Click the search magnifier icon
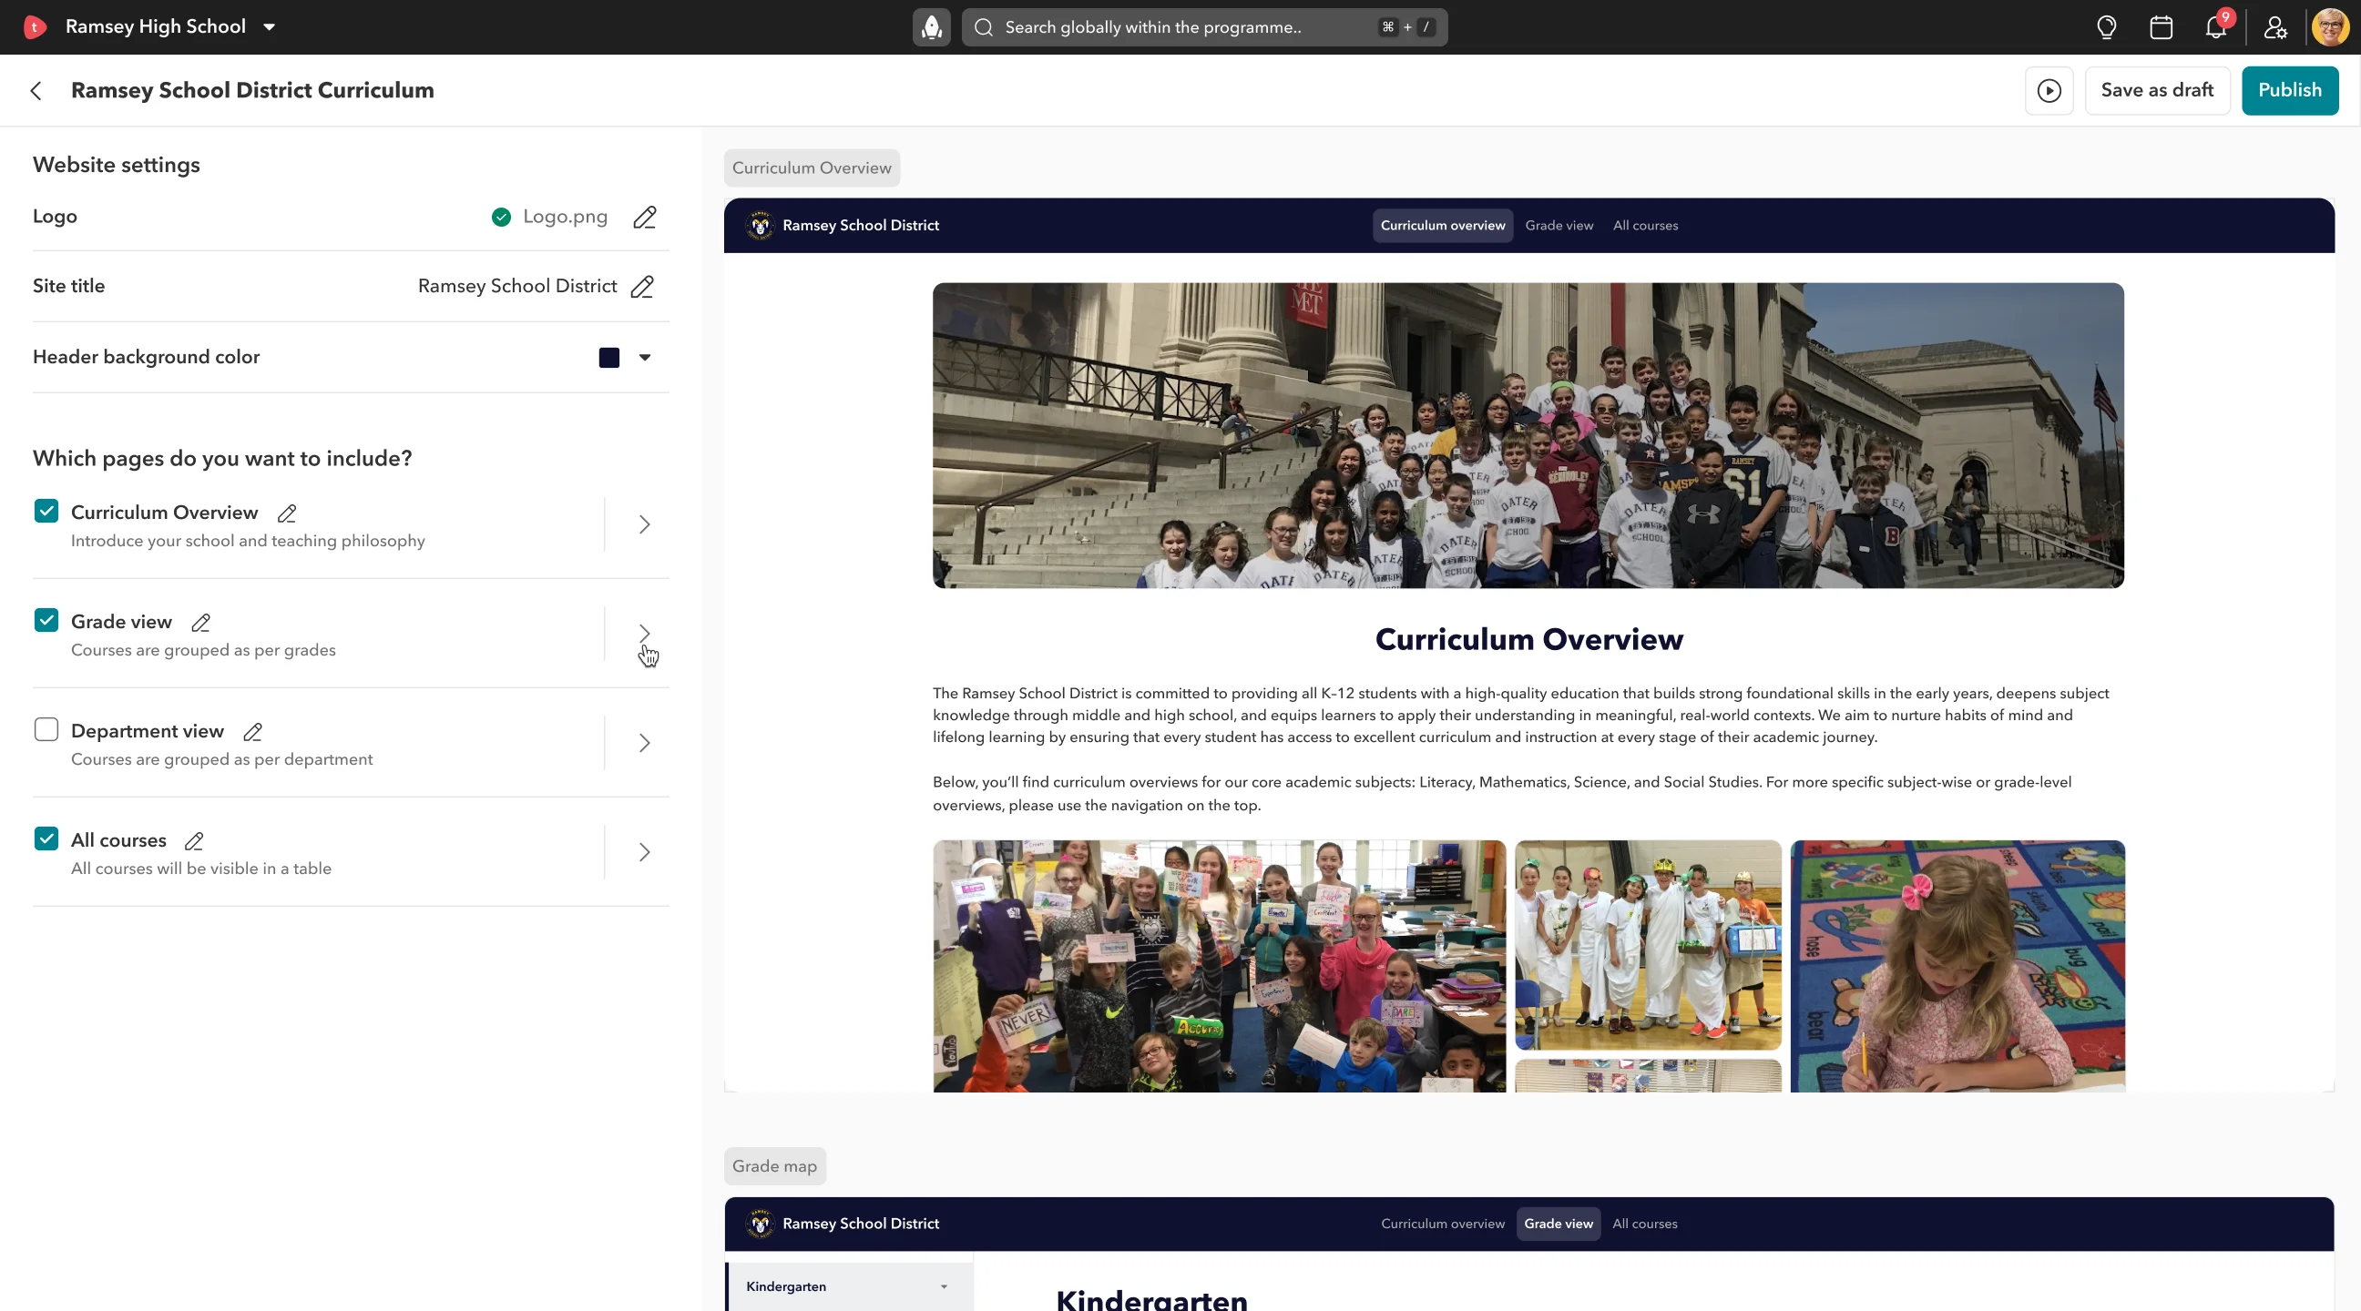The width and height of the screenshot is (2361, 1311). click(984, 27)
